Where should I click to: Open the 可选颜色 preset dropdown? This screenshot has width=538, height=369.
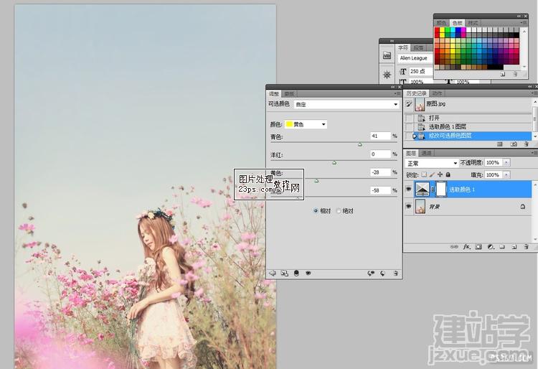[346, 104]
